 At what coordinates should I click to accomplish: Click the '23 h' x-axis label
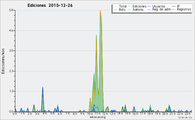click(x=188, y=114)
